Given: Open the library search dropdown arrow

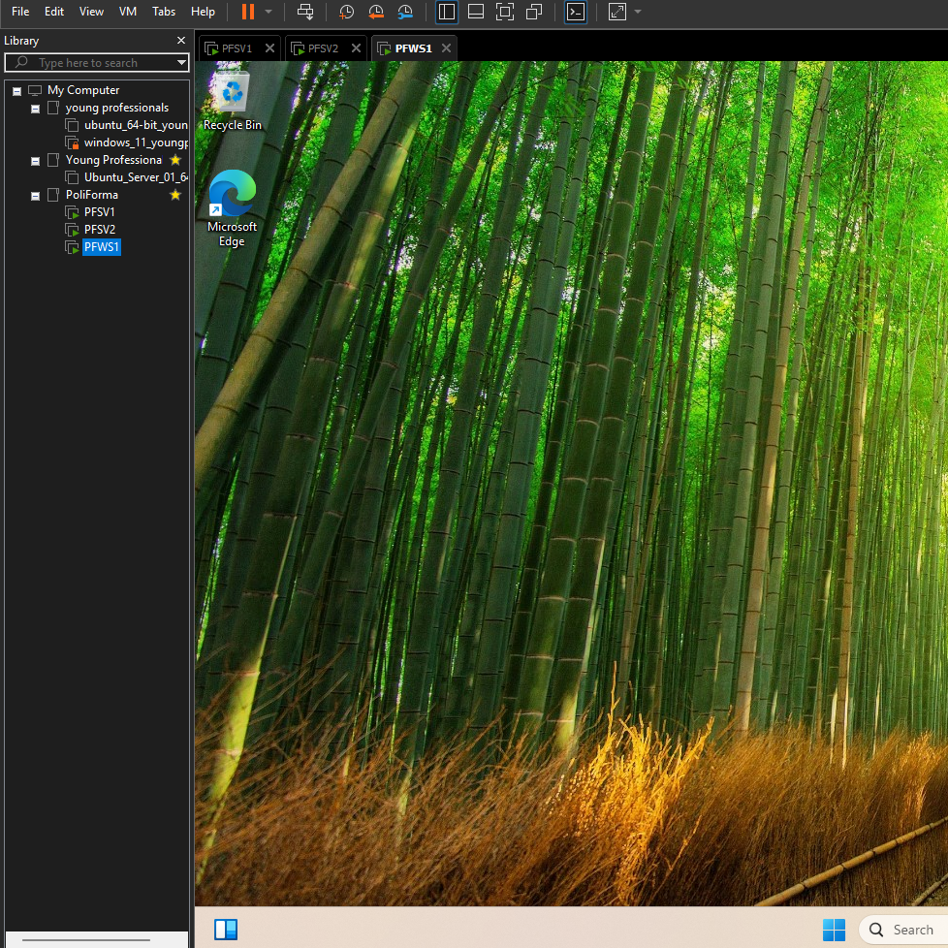Looking at the screenshot, I should 181,63.
